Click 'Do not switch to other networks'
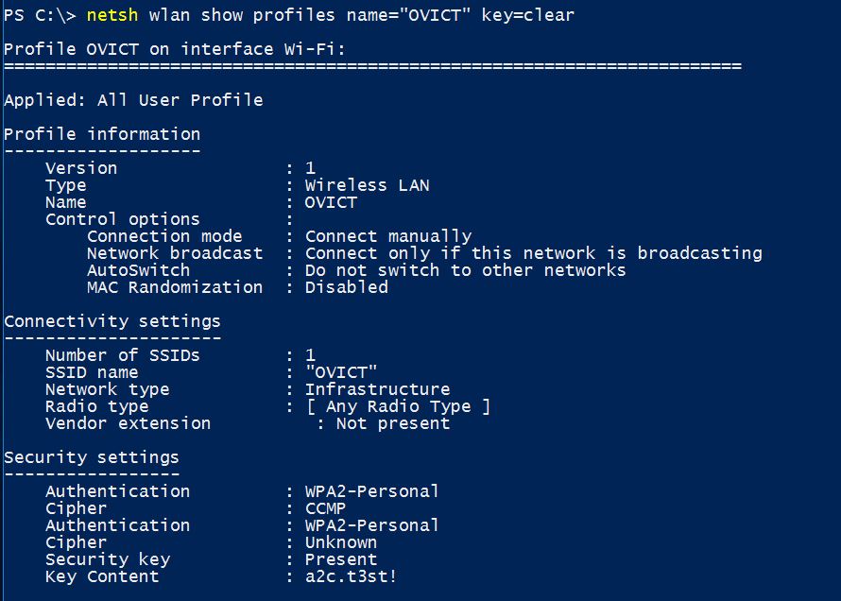 coord(465,270)
